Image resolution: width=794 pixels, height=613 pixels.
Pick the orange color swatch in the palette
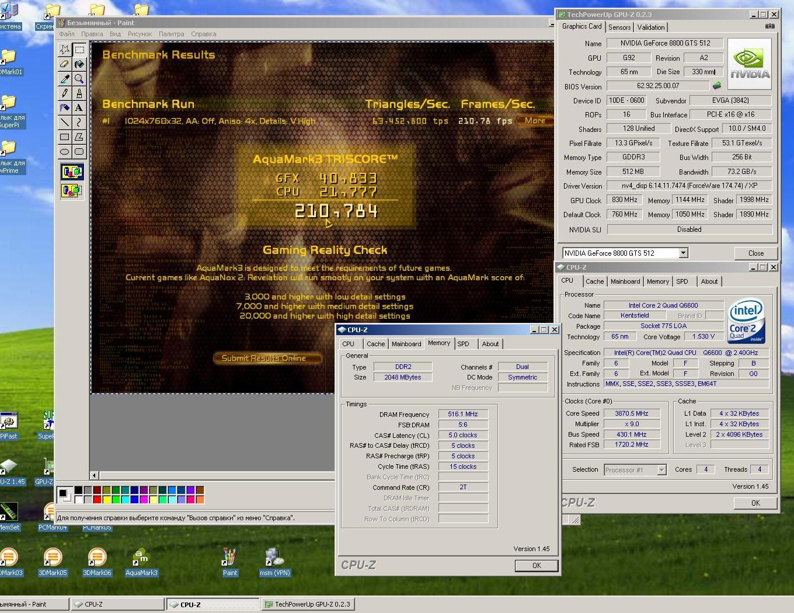[200, 499]
